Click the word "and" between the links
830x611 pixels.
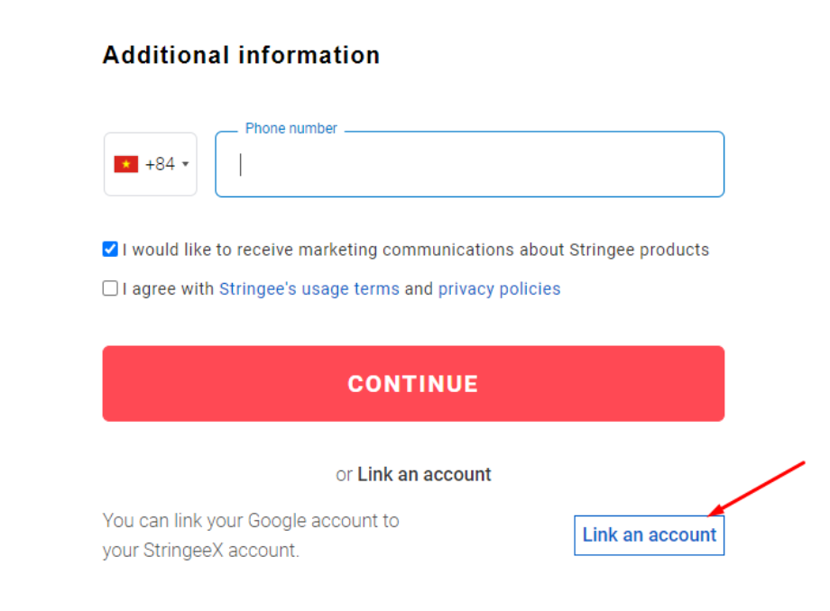click(419, 289)
